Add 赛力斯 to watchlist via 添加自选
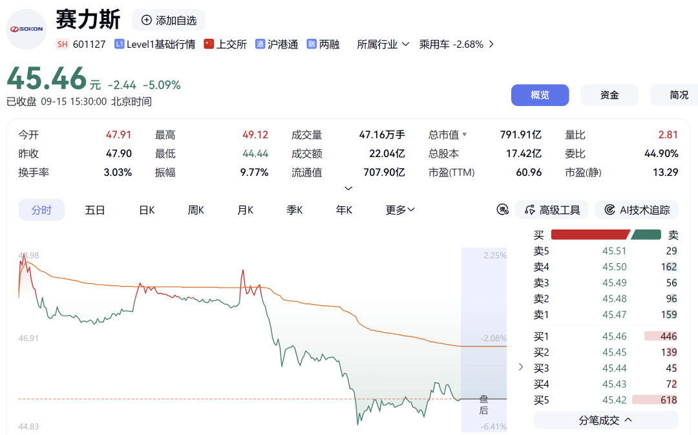This screenshot has height=435, width=698. click(169, 20)
